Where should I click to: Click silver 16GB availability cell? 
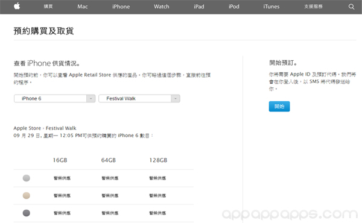(x=62, y=178)
